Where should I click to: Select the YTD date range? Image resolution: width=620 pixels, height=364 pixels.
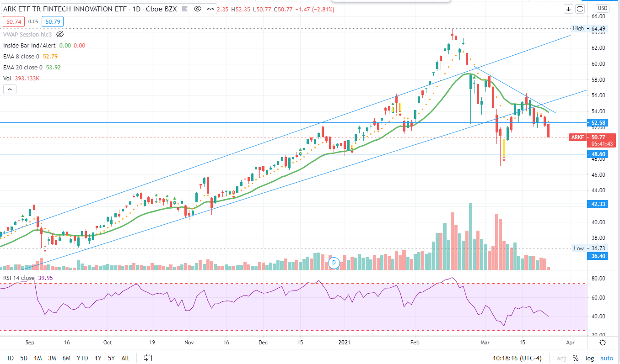pyautogui.click(x=83, y=358)
